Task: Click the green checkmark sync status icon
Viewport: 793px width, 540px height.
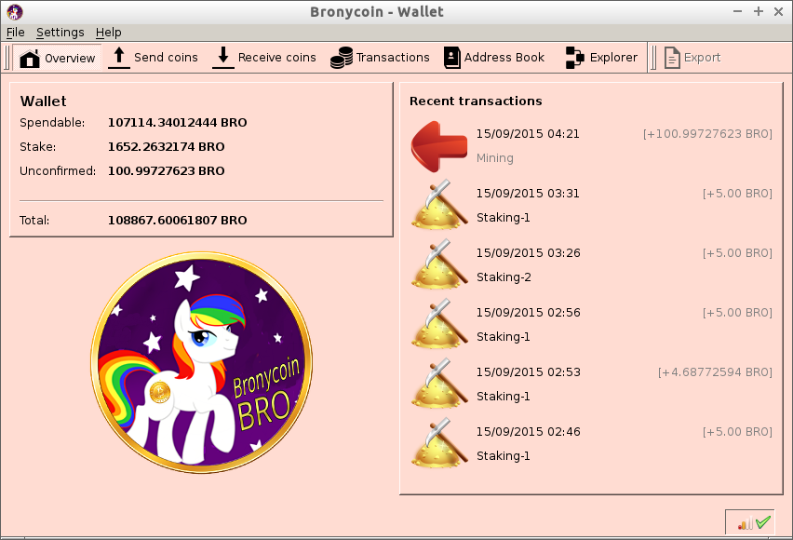Action: click(x=763, y=521)
